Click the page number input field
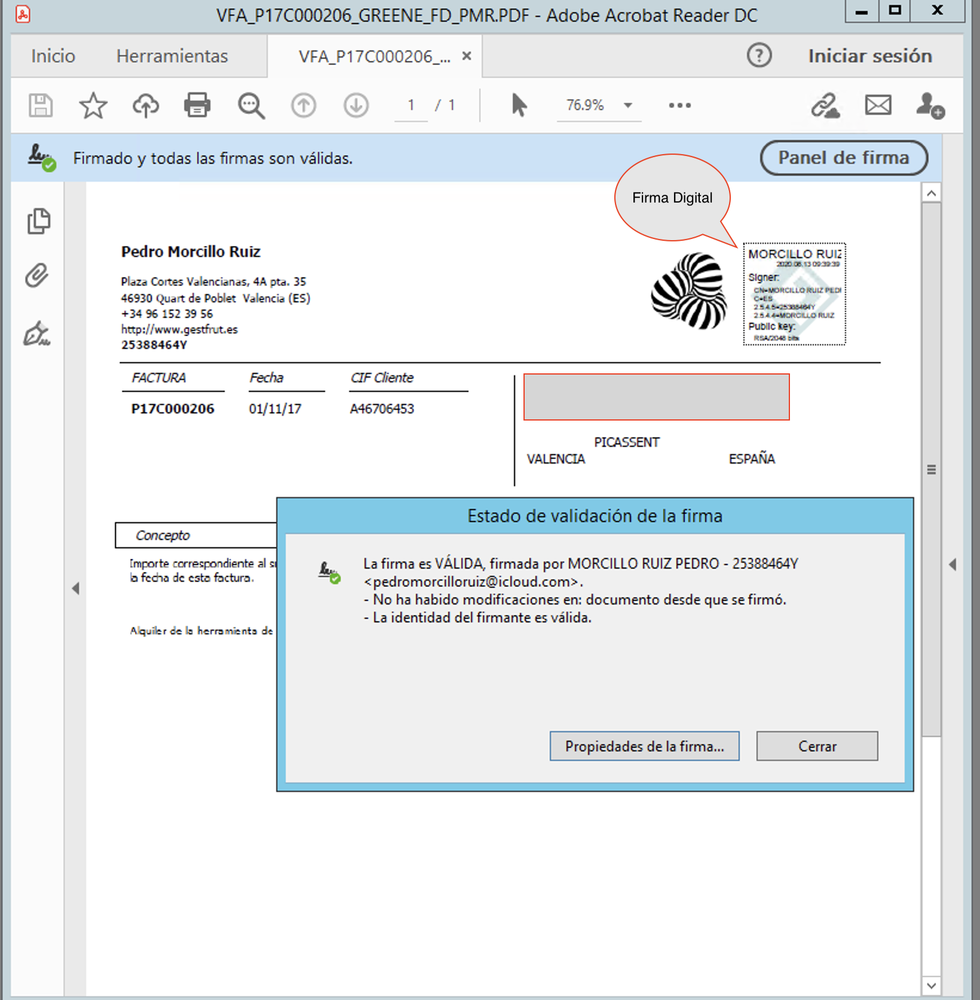Image resolution: width=980 pixels, height=1000 pixels. 411,106
